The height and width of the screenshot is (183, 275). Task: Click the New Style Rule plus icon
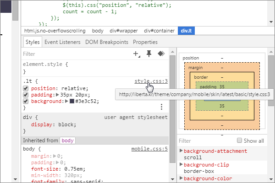[x=136, y=54]
